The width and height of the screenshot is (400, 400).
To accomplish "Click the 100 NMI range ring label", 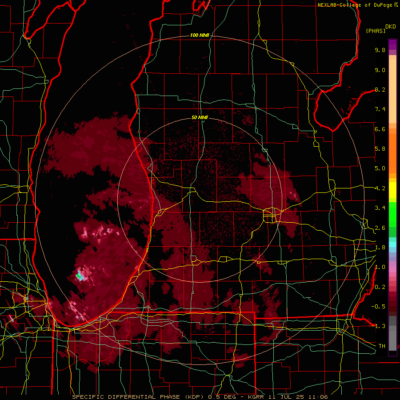I will 200,35.
